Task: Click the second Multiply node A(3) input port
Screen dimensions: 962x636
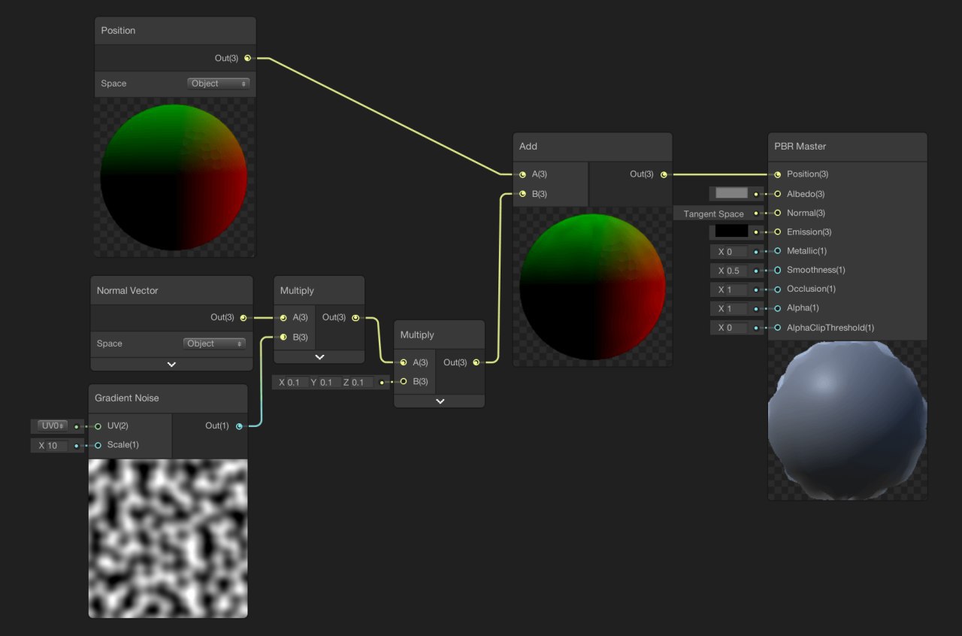Action: (403, 362)
